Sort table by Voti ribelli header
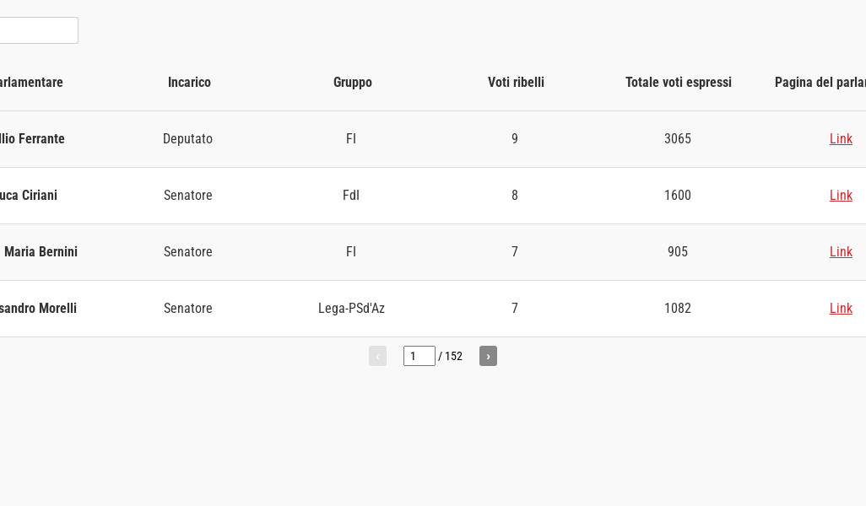This screenshot has height=506, width=866. pos(516,83)
